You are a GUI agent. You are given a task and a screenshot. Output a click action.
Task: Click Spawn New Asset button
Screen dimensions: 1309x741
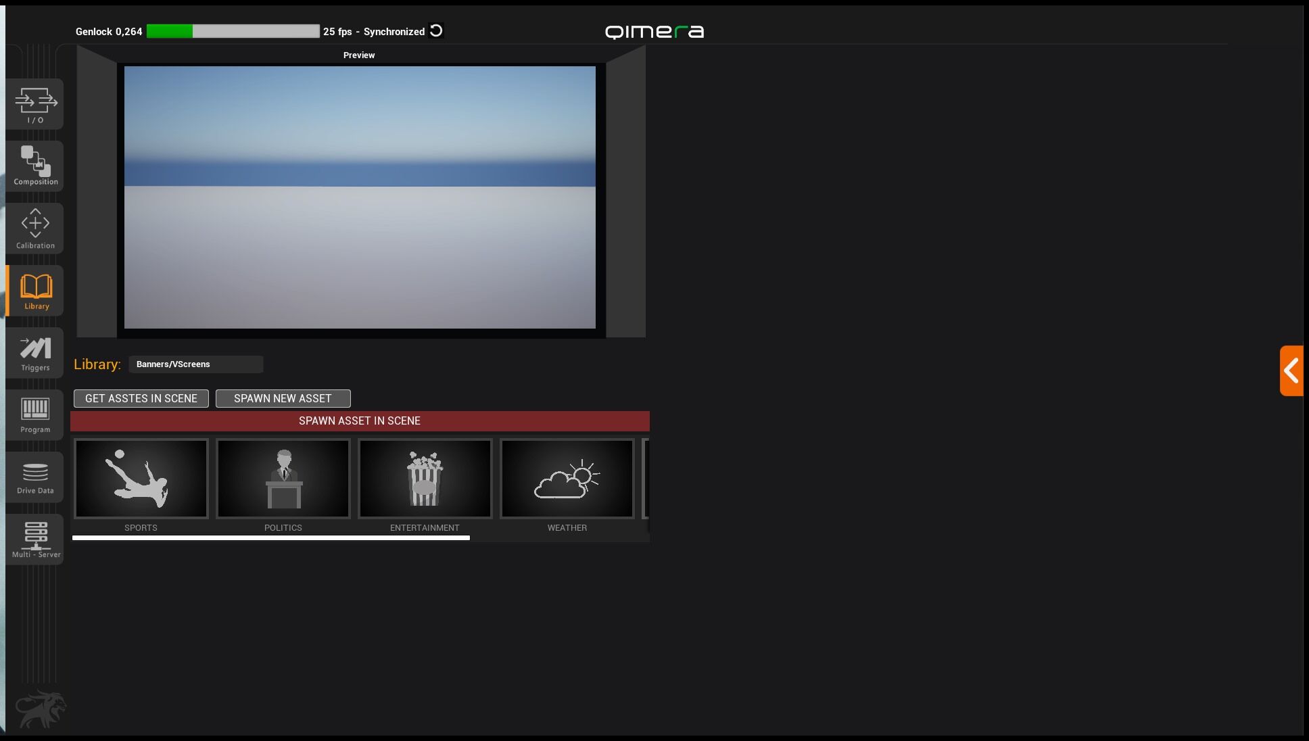click(283, 399)
